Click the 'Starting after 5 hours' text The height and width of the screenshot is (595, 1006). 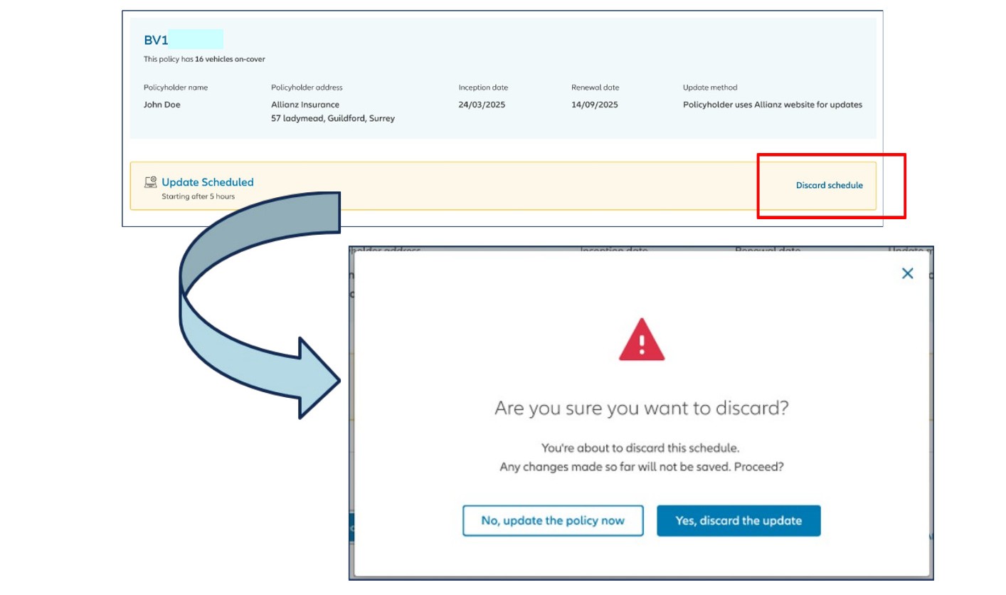(198, 196)
